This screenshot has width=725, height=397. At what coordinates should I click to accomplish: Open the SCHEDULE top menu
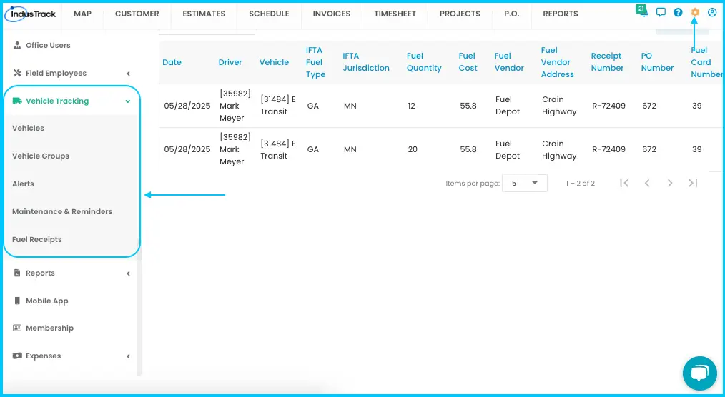point(269,14)
